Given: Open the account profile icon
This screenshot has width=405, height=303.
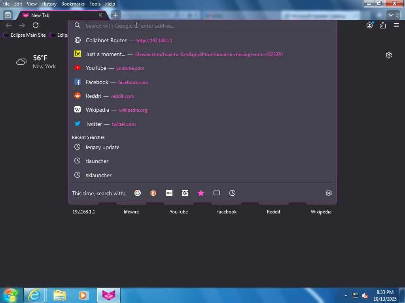Looking at the screenshot, I should [370, 25].
